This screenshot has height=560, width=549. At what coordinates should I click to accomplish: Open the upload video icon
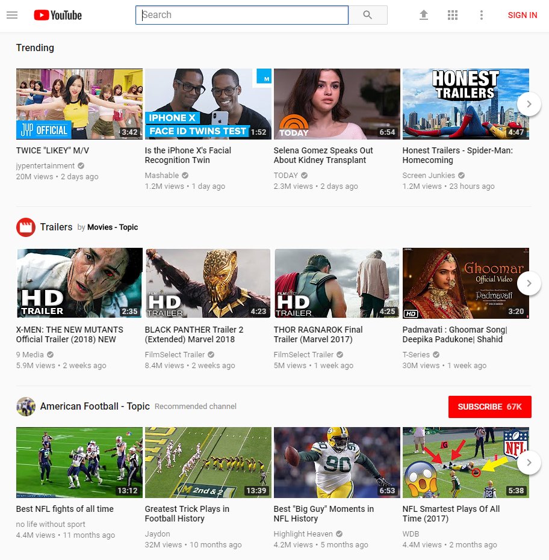(424, 15)
